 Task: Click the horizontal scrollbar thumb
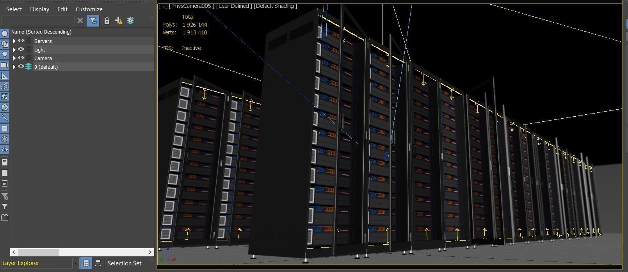[39, 252]
